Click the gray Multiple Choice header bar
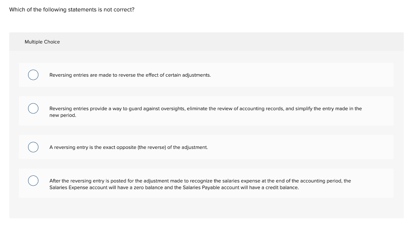 coord(206,42)
